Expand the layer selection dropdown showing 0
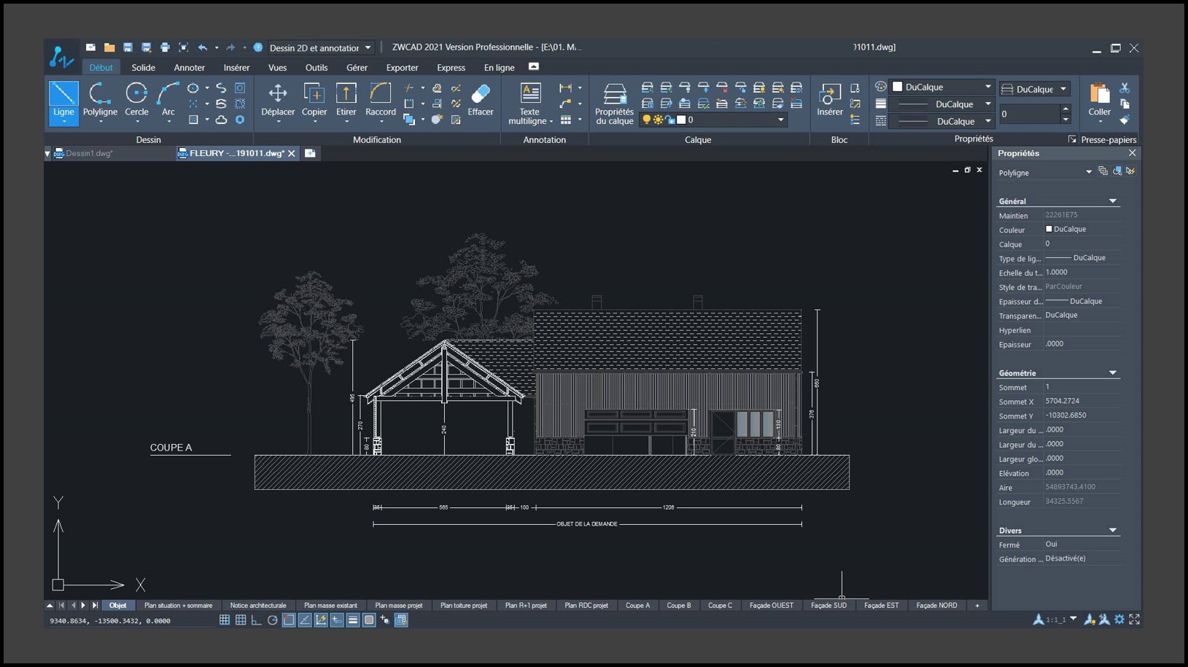Screen dimensions: 1188x667 [x=780, y=120]
